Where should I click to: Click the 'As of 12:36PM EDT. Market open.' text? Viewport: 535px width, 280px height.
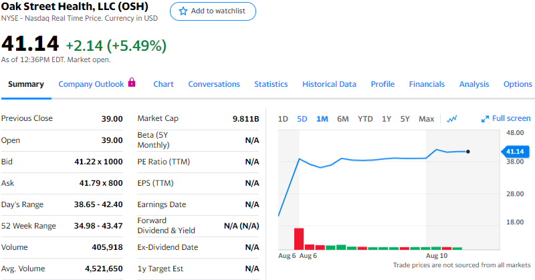pos(56,59)
